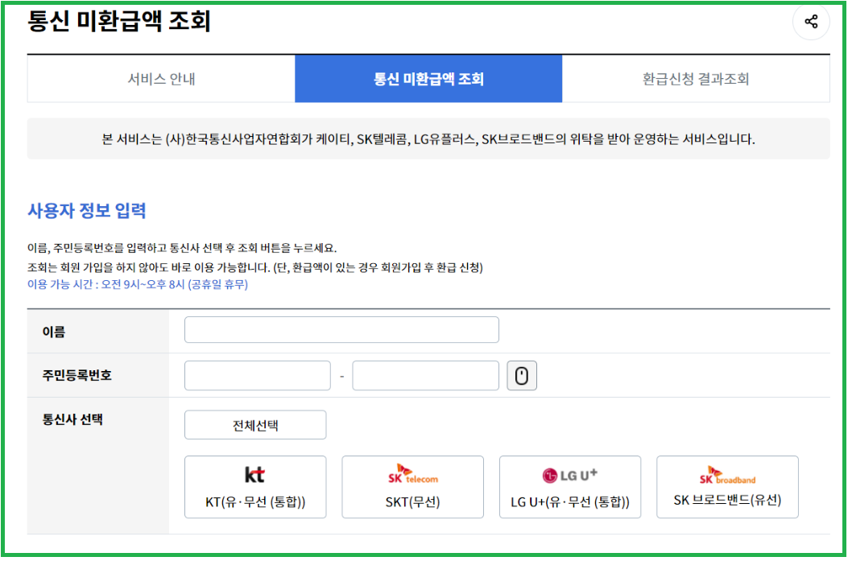Open the 환급신청 결과조회 tab
This screenshot has height=561, width=848.
(696, 78)
